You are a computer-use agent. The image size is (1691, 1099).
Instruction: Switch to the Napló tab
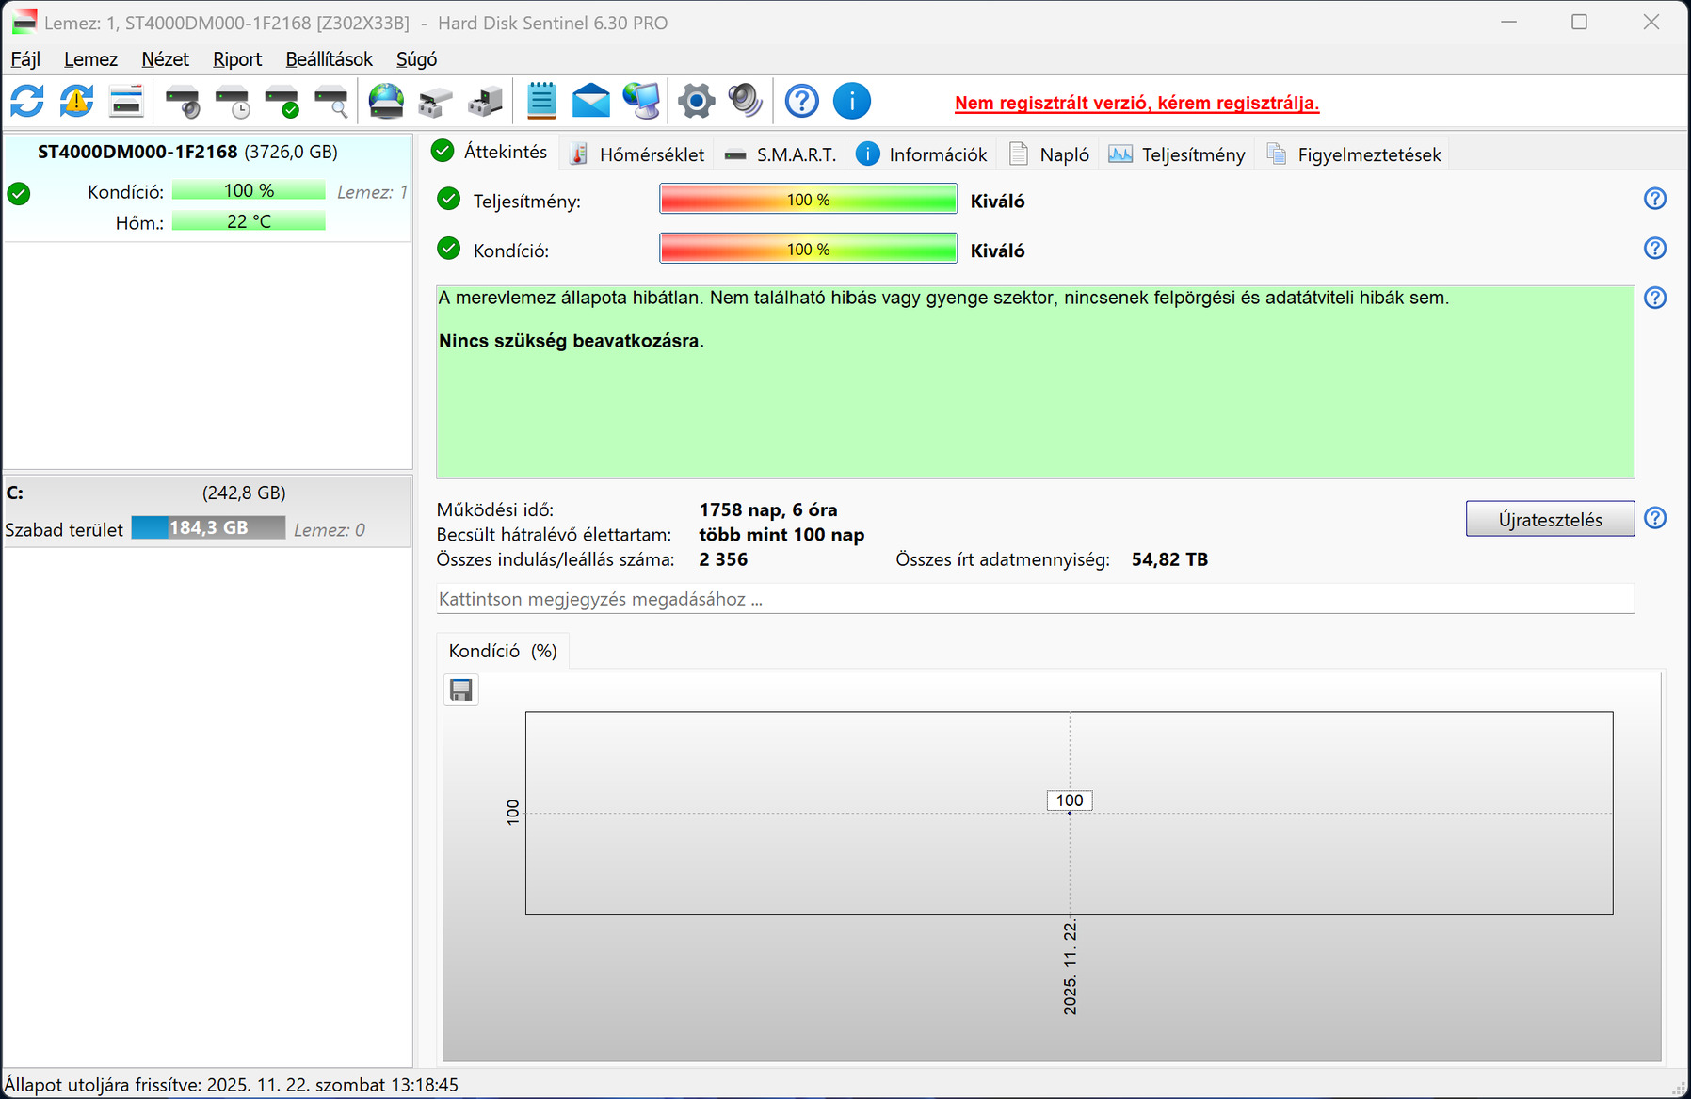point(1049,154)
